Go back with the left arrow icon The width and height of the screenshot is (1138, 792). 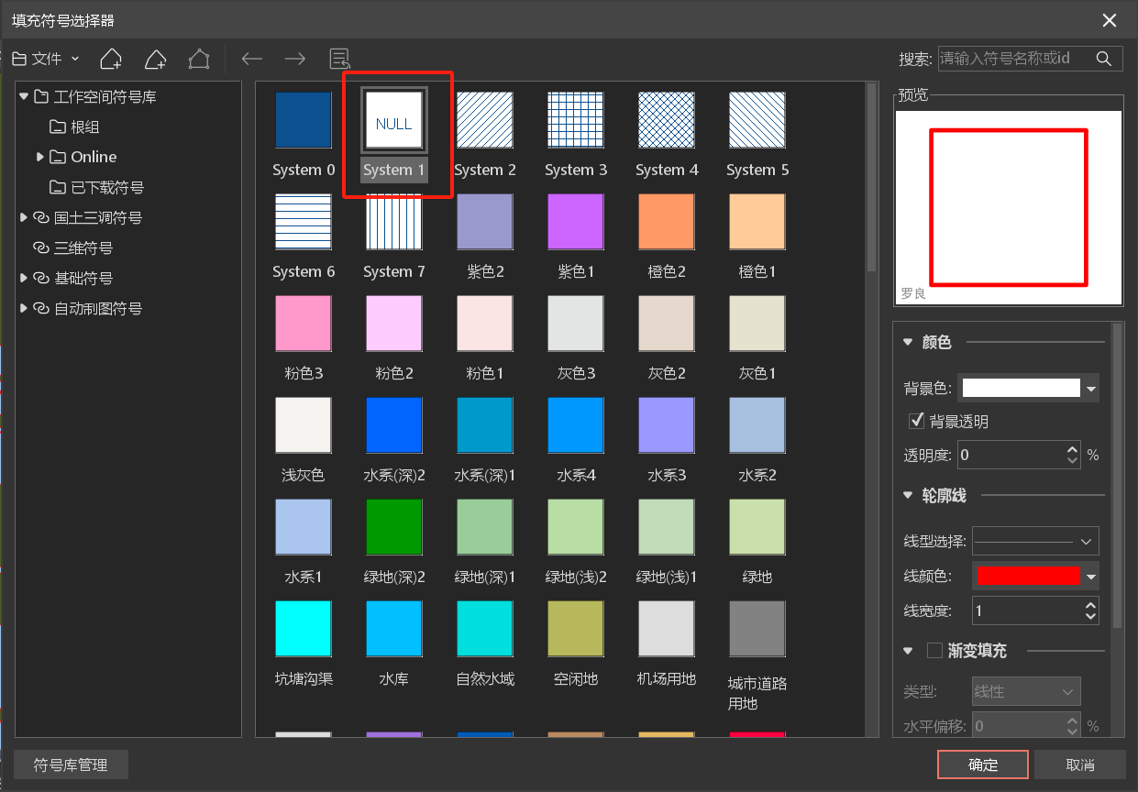point(251,59)
